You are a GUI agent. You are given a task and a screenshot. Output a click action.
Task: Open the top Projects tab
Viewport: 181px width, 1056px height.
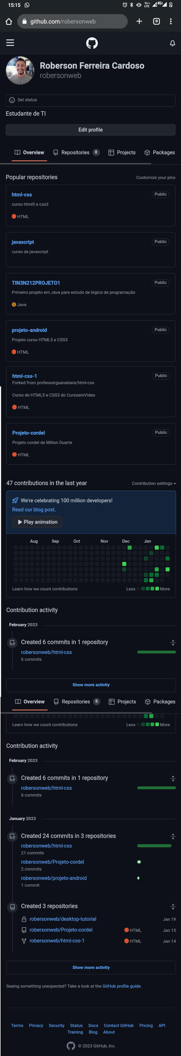[122, 153]
